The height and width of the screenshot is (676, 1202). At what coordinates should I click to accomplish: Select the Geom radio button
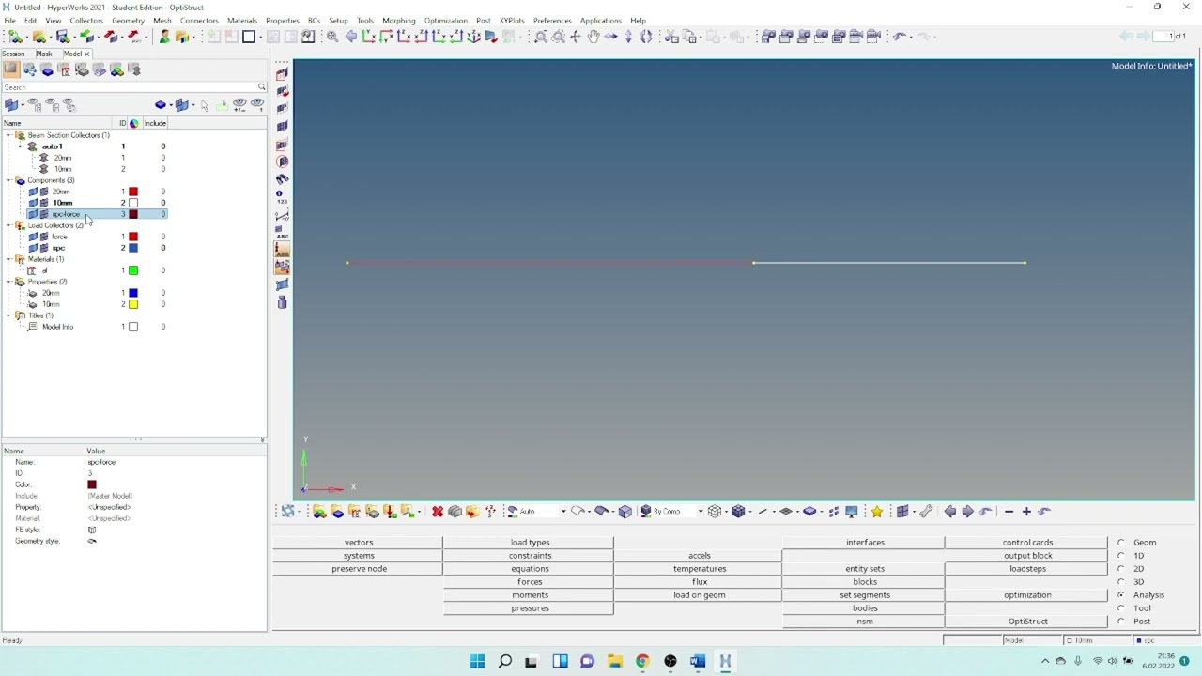click(x=1120, y=543)
